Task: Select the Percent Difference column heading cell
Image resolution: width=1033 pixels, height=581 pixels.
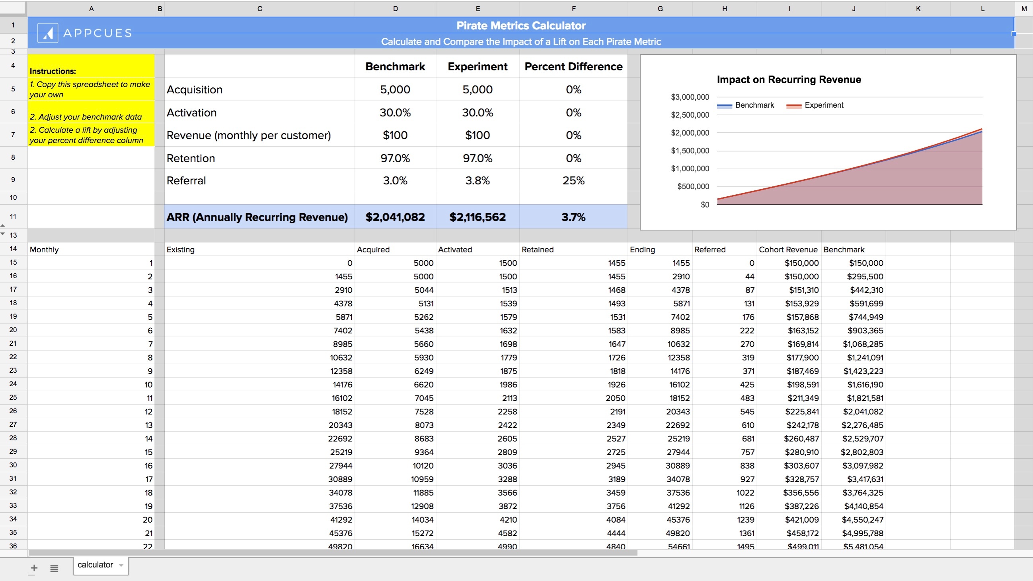Action: tap(573, 66)
